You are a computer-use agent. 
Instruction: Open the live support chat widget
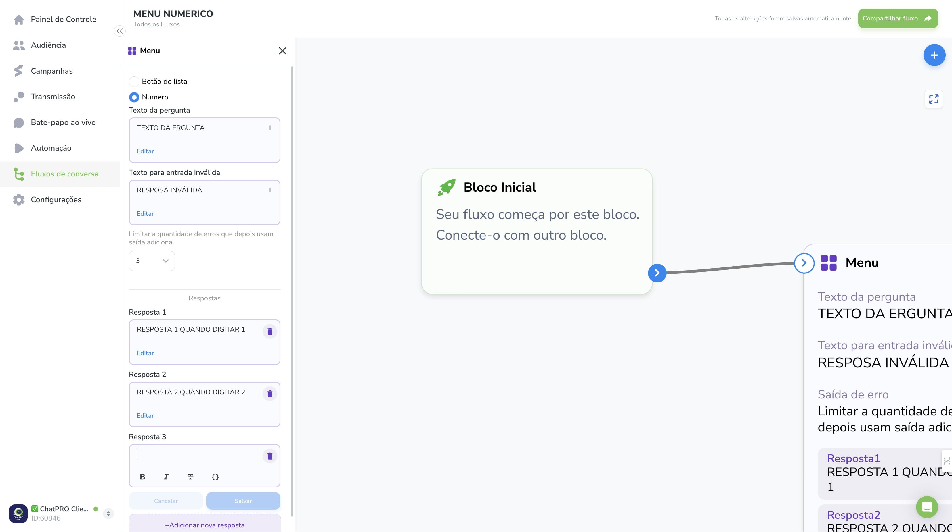click(927, 507)
